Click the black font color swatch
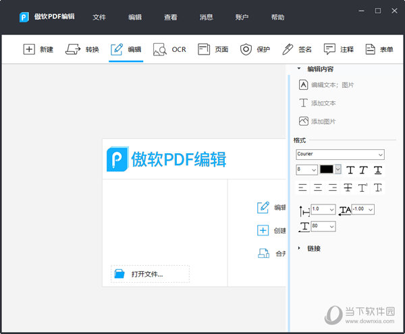The width and height of the screenshot is (405, 334). (x=327, y=169)
